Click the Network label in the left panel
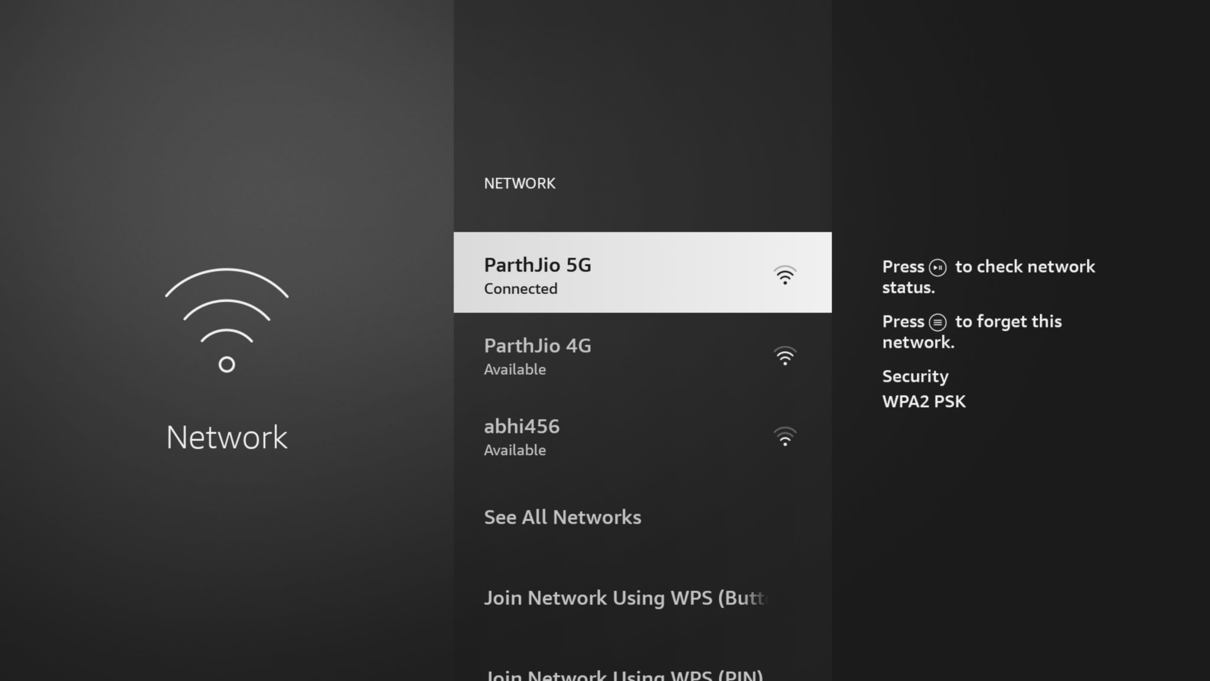 pos(226,437)
